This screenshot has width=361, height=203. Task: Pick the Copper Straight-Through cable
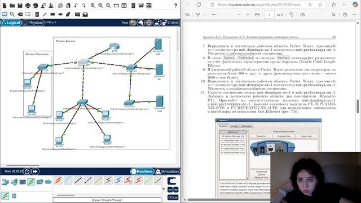(x=78, y=180)
